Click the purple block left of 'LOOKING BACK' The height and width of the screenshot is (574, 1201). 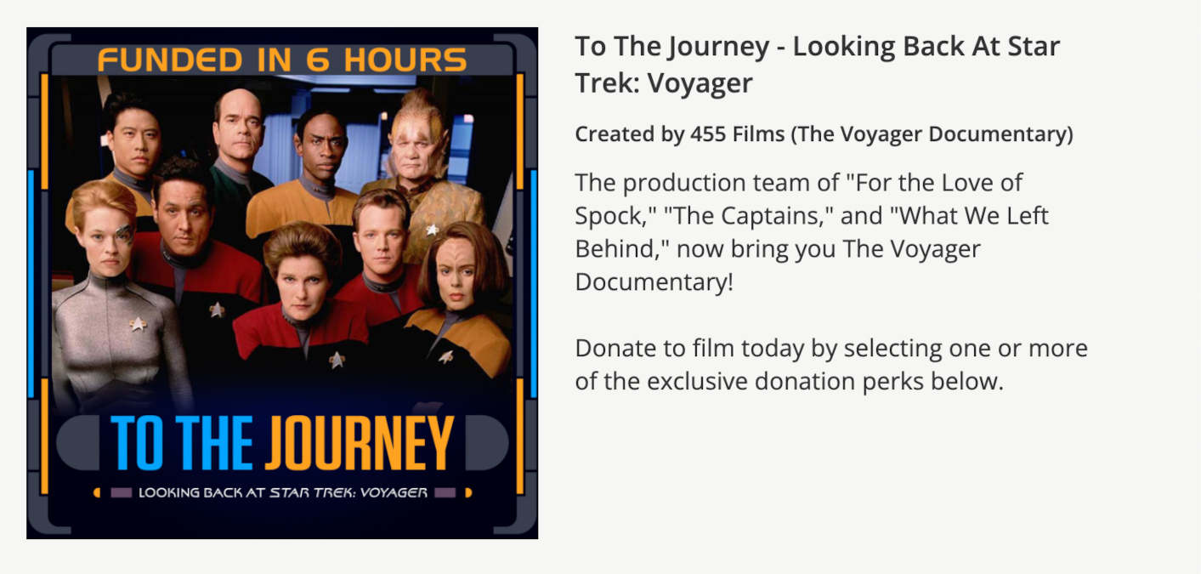click(122, 492)
